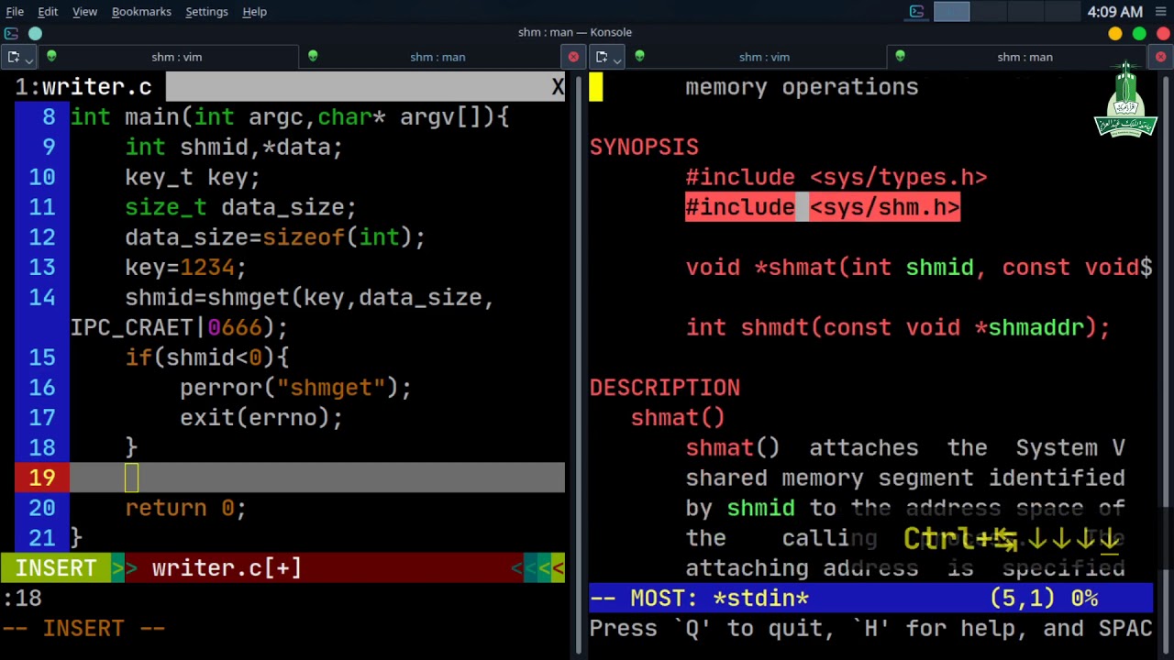Click '-- MOST: *stdin*' status bar
1174x660 pixels.
[870, 599]
